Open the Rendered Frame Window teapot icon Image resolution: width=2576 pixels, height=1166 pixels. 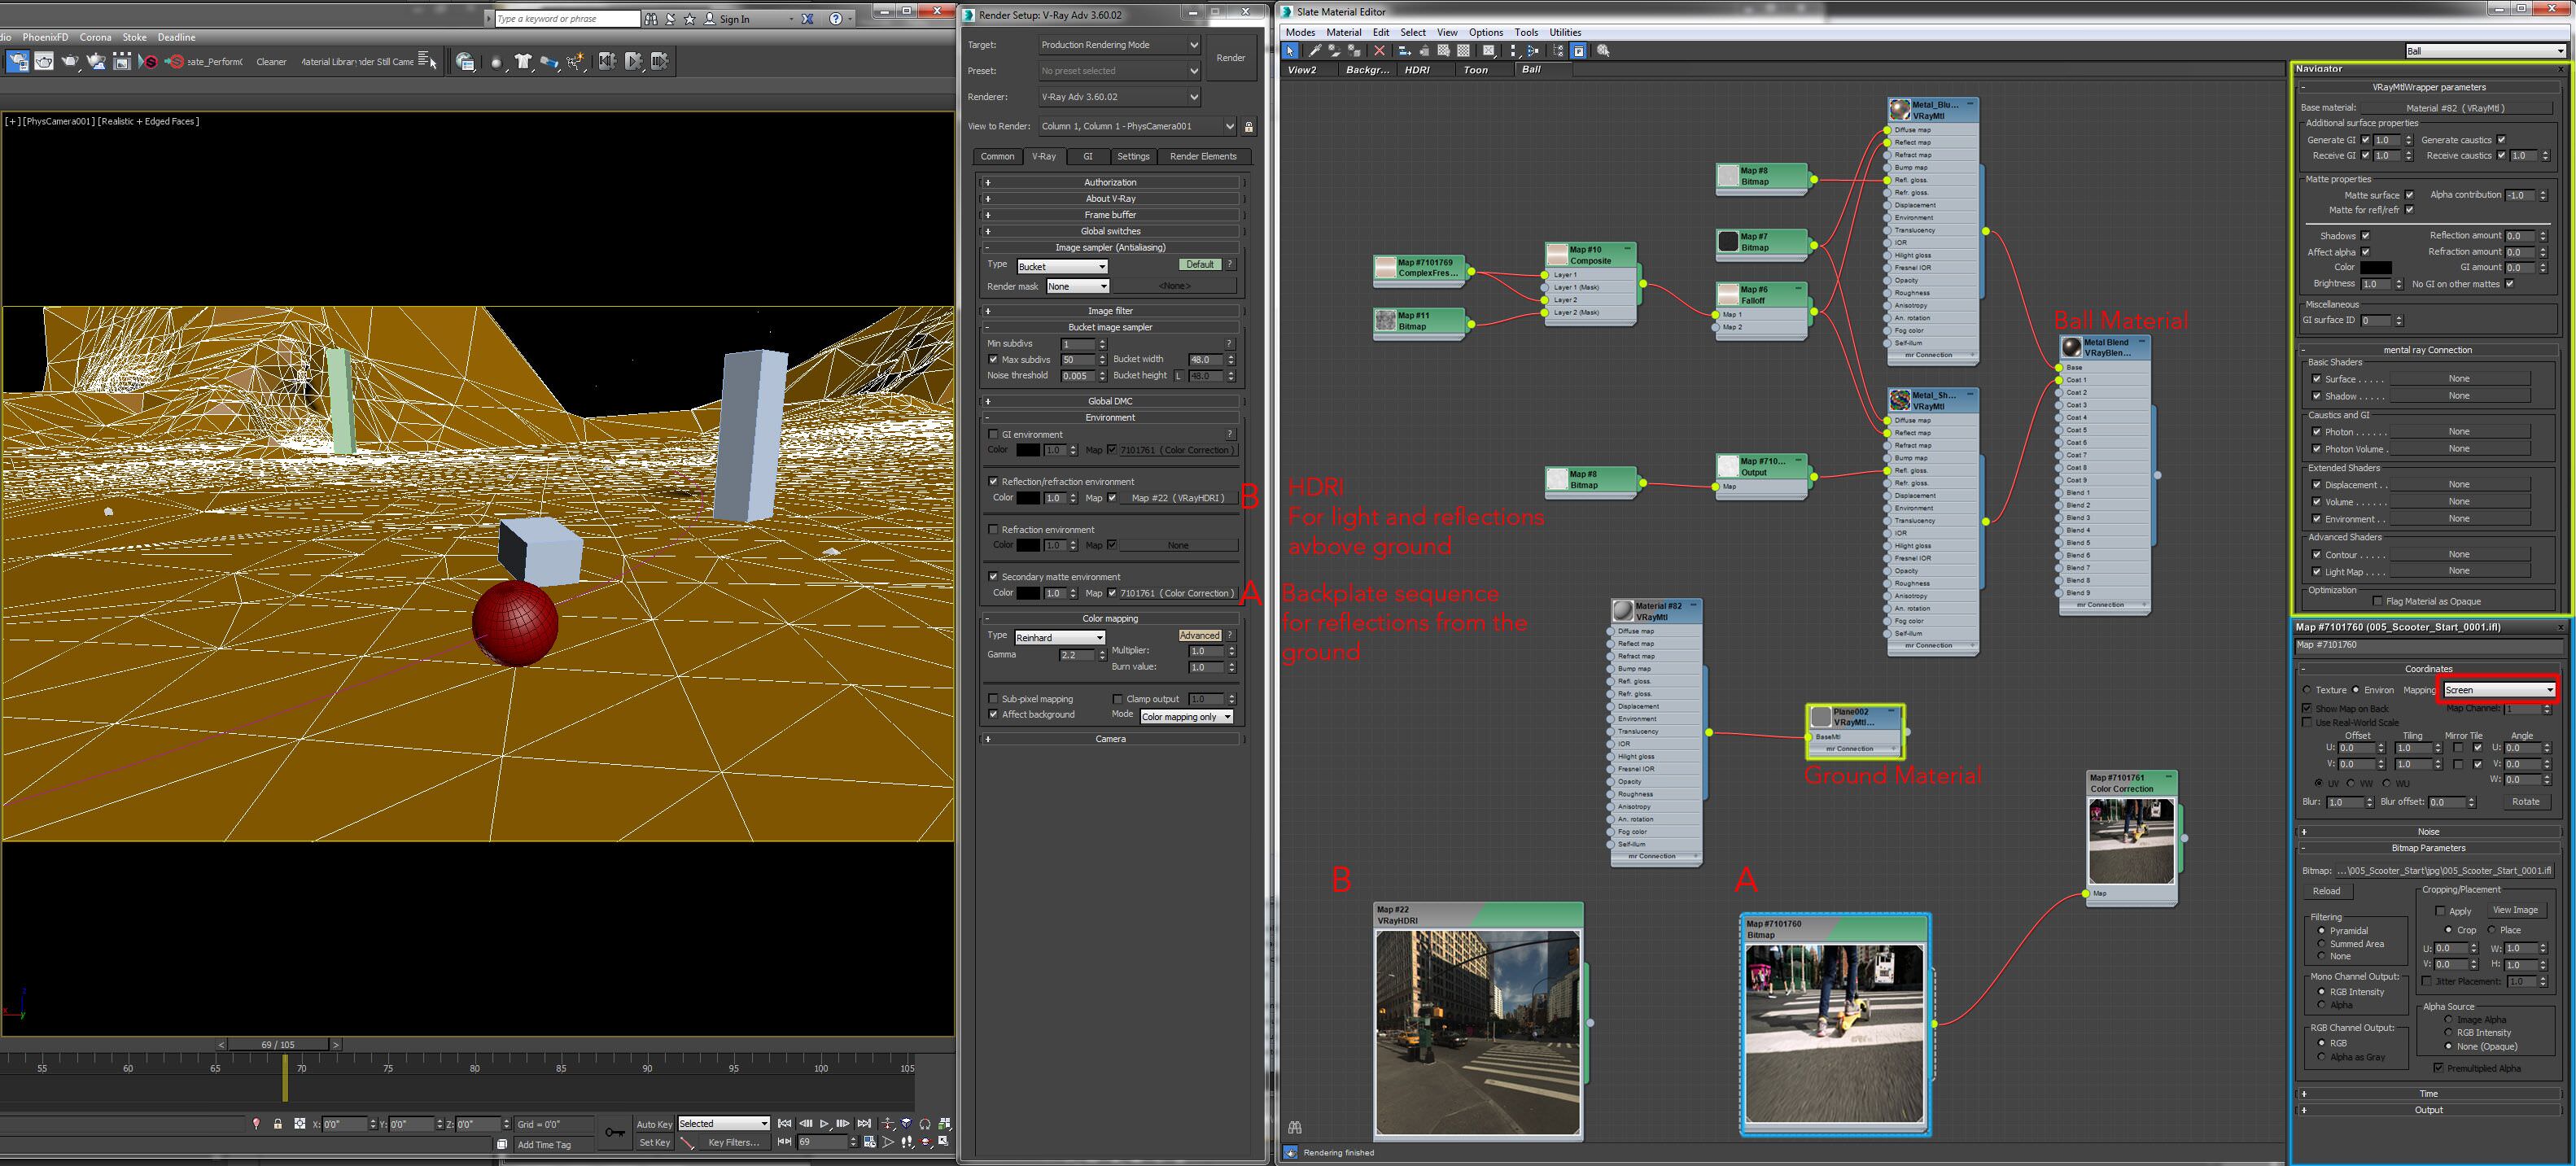44,62
